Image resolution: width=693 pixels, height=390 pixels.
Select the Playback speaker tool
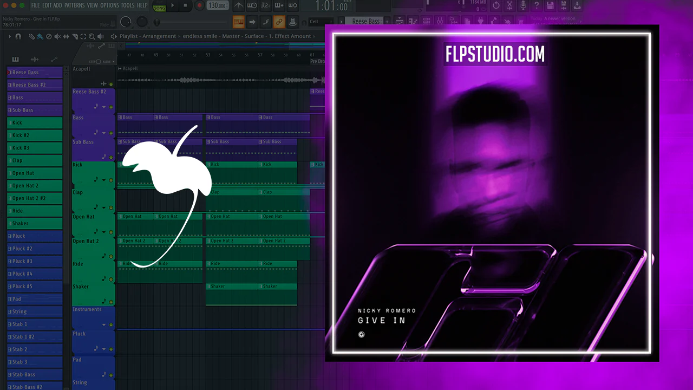click(x=101, y=36)
